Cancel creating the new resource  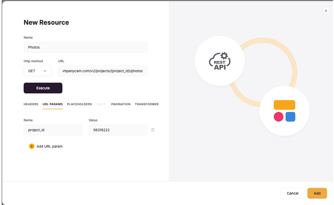292,193
